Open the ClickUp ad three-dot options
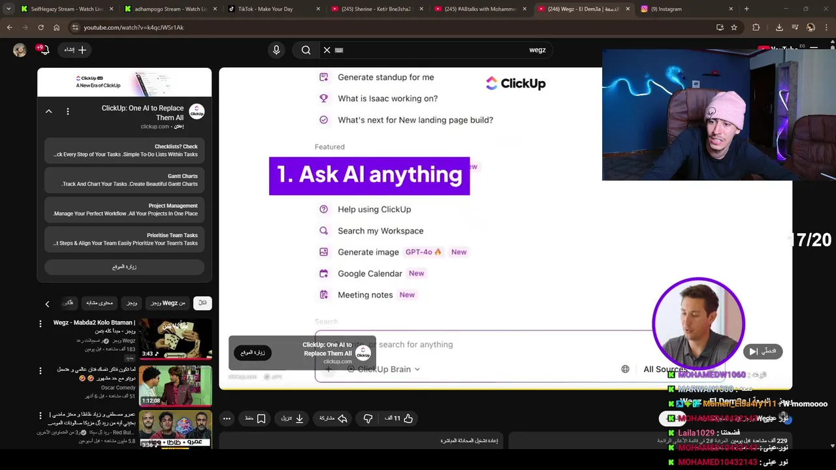The image size is (836, 470). (x=68, y=112)
